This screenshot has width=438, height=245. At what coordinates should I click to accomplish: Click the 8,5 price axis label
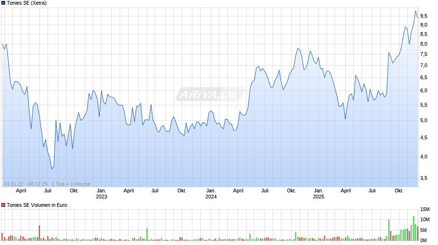point(424,34)
